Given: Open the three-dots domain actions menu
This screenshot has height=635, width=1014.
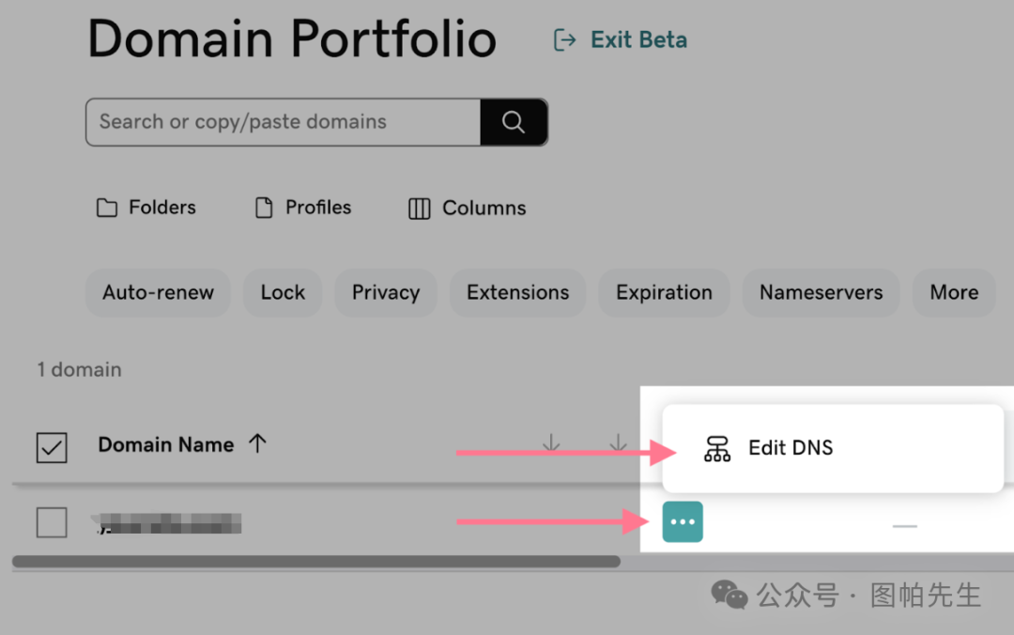Looking at the screenshot, I should (683, 521).
